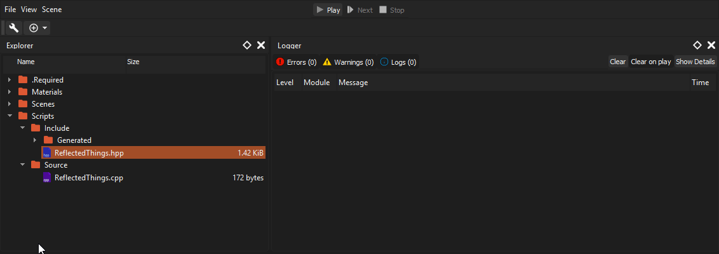Viewport: 719px width, 254px height.
Task: Toggle the Clear on play option
Action: (650, 62)
